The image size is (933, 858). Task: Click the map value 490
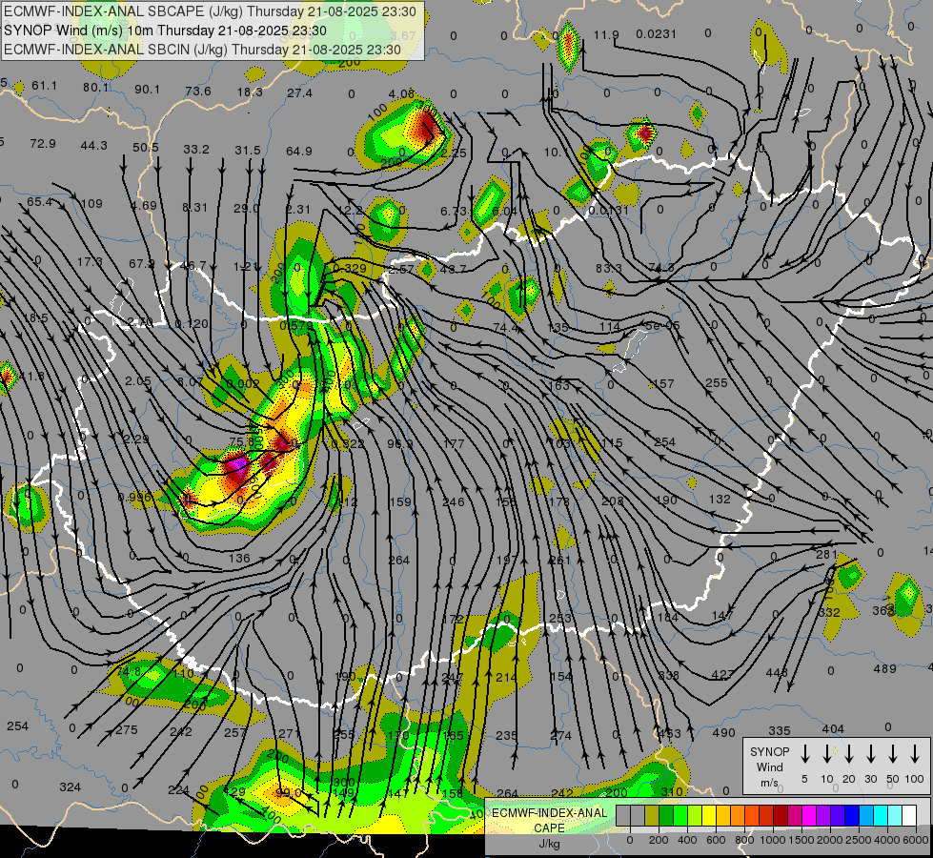[724, 732]
